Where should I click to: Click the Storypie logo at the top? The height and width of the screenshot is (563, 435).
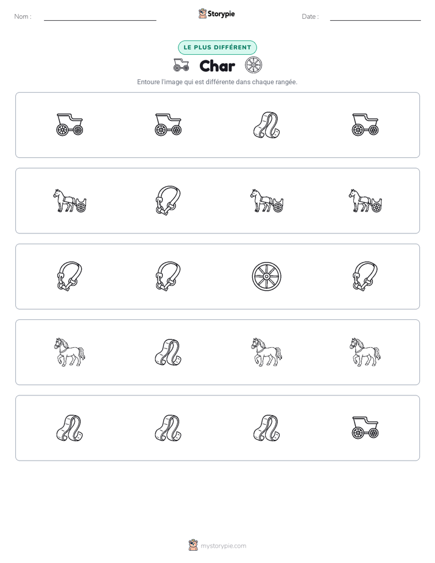click(x=217, y=13)
